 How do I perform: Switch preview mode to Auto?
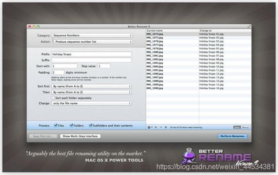click(x=237, y=127)
